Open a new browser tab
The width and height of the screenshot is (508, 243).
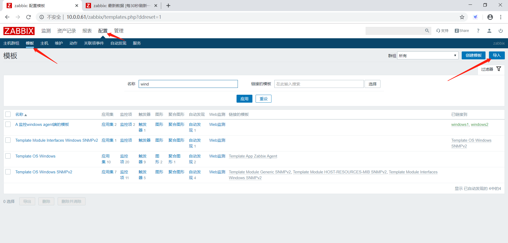168,6
